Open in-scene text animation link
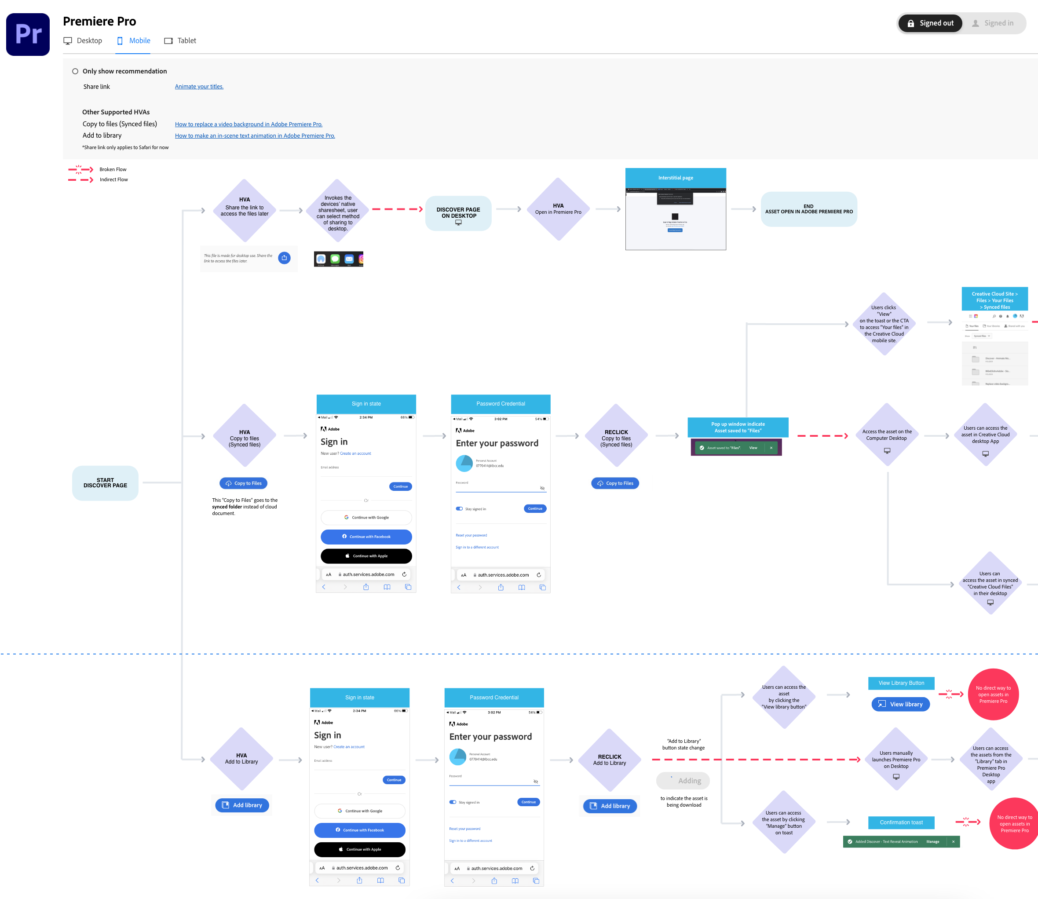 click(x=254, y=135)
